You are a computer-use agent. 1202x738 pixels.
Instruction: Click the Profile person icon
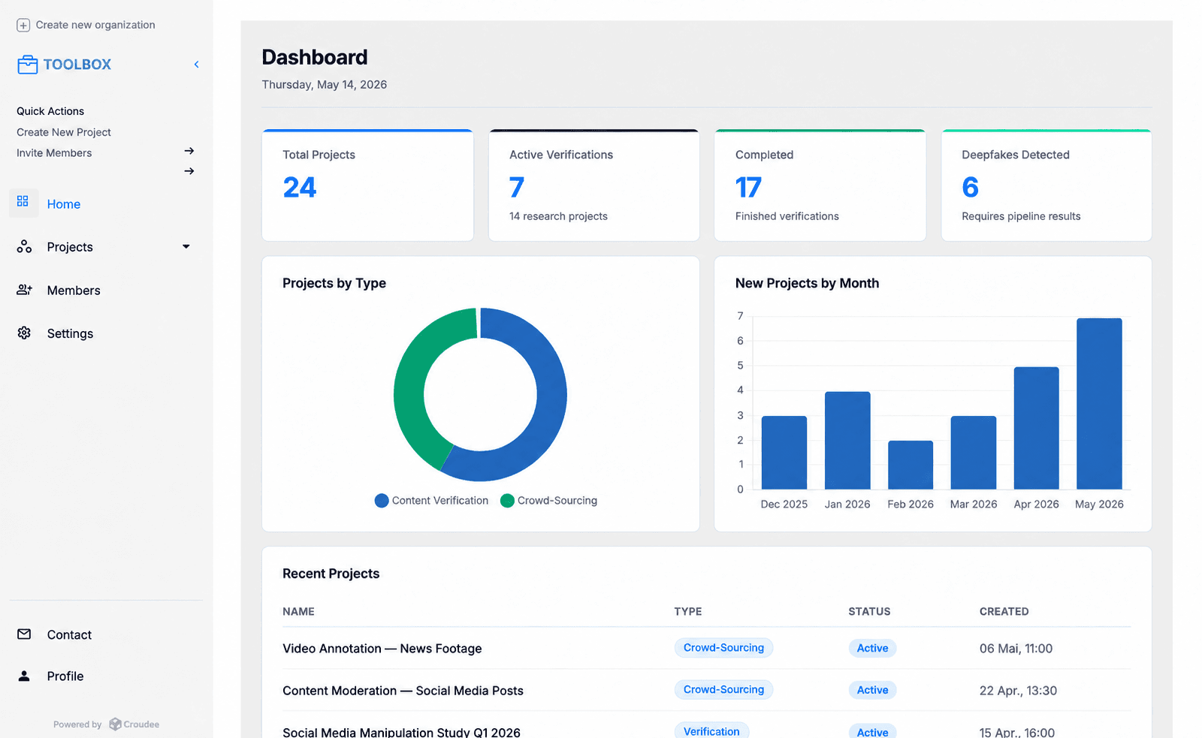click(24, 676)
